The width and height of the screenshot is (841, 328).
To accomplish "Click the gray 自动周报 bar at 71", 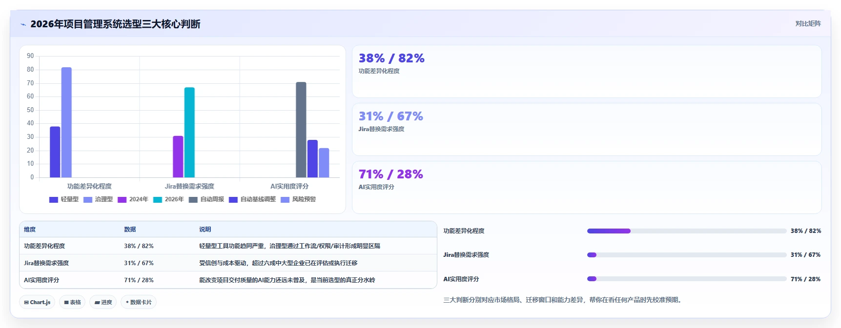I will (301, 130).
